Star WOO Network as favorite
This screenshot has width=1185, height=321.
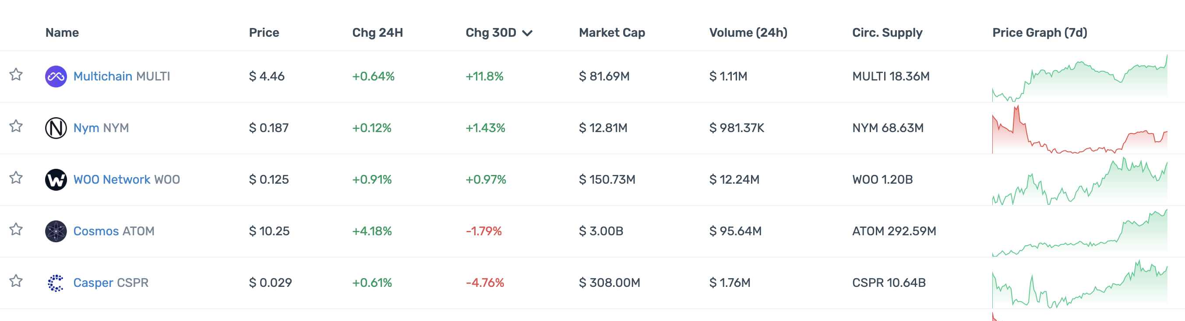[x=16, y=178]
